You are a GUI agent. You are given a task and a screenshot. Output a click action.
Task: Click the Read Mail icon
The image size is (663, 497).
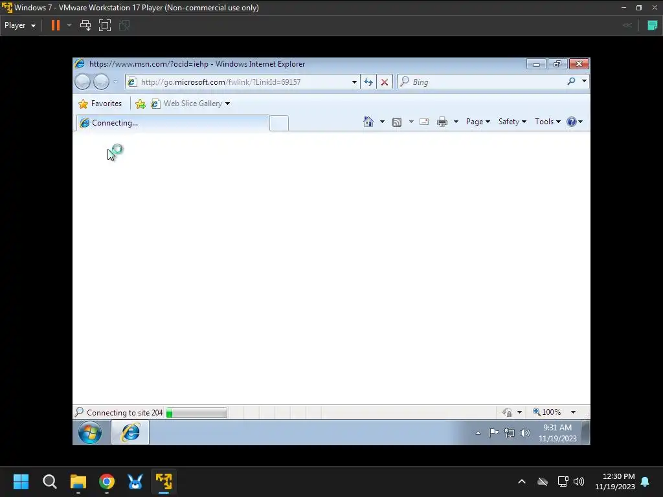[424, 122]
